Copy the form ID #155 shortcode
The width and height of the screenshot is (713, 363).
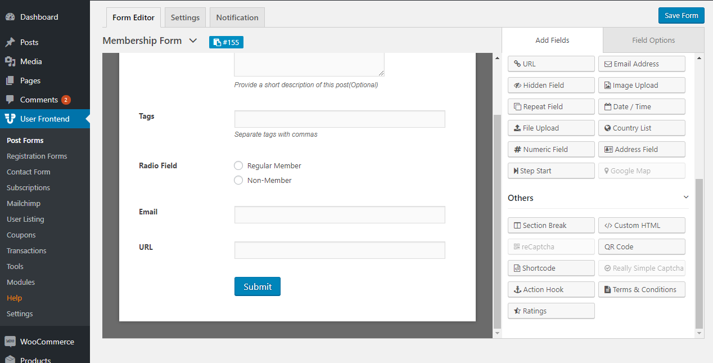point(226,42)
